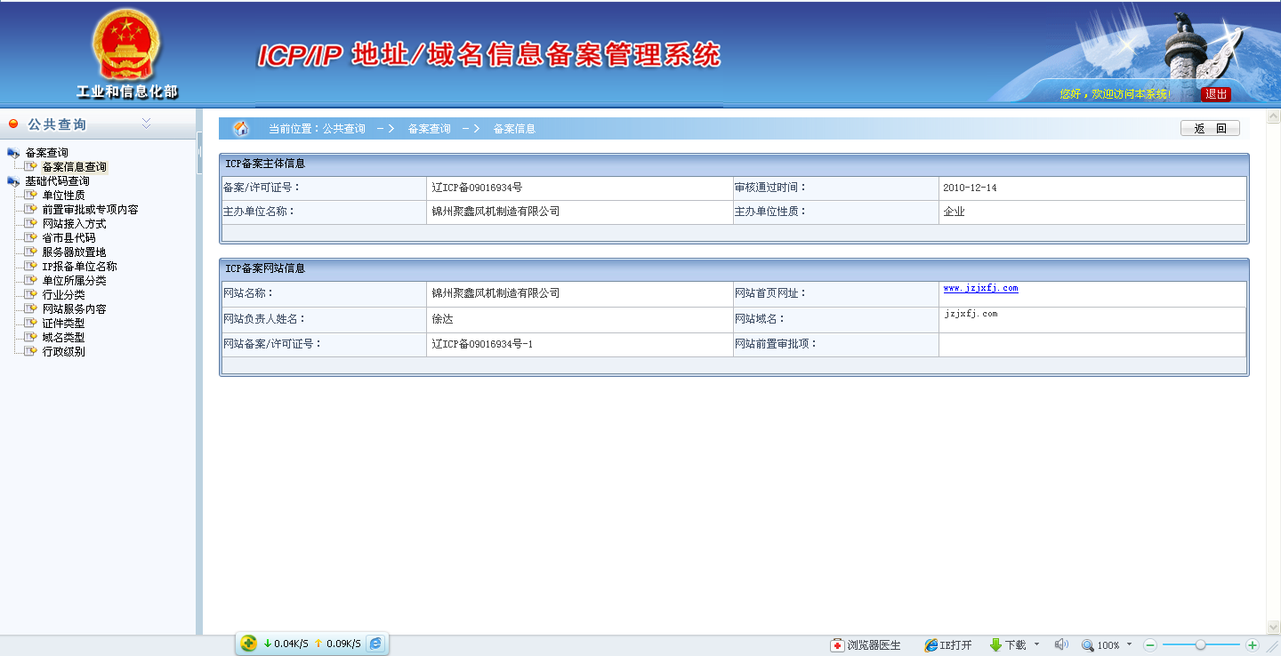Open the zoom level dropdown arrow
The image size is (1281, 656).
coord(1130,644)
